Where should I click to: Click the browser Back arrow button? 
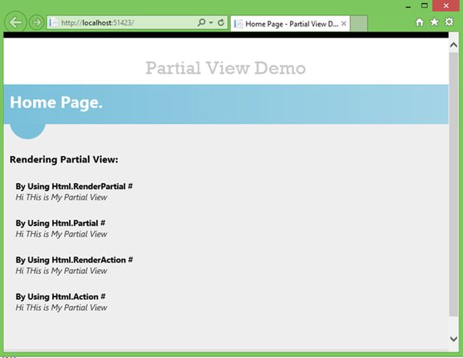point(16,22)
